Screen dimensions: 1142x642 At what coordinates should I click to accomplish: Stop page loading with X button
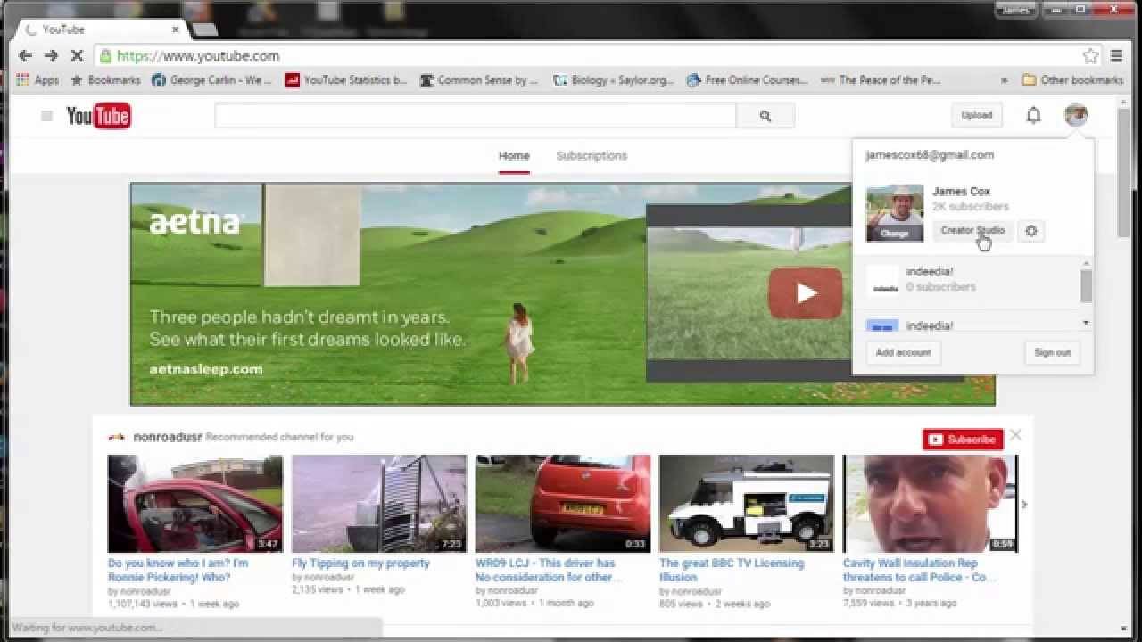[77, 55]
